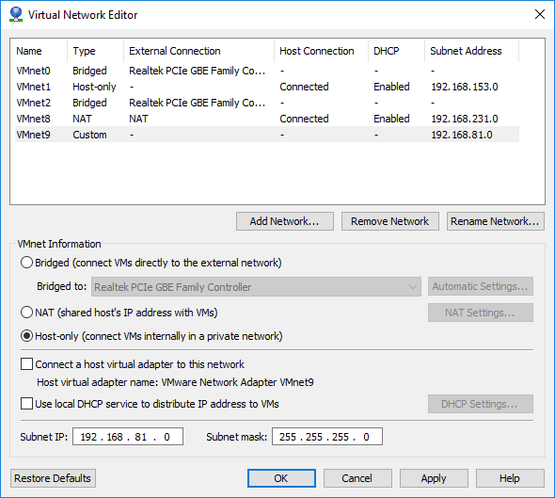The height and width of the screenshot is (498, 555).
Task: Click the Add Network button
Action: coord(285,221)
